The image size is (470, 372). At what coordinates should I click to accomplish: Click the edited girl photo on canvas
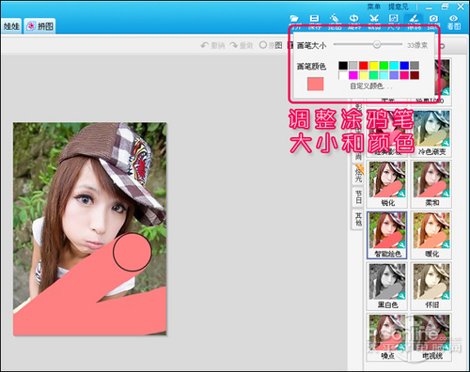point(89,229)
